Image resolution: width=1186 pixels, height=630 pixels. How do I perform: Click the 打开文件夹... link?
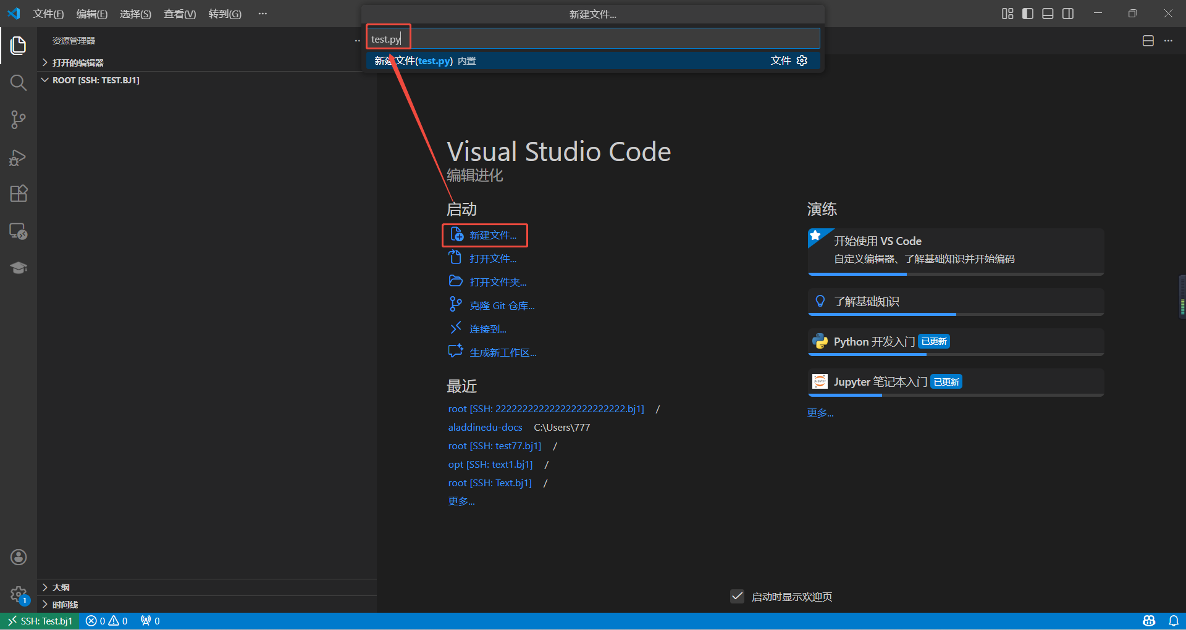coord(497,282)
